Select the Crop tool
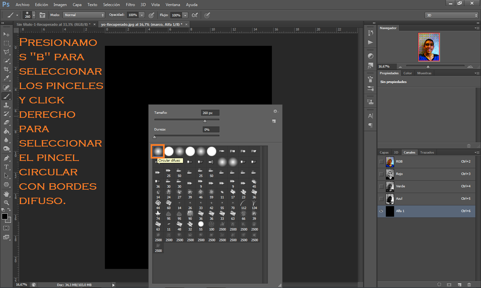The width and height of the screenshot is (481, 288). point(6,69)
